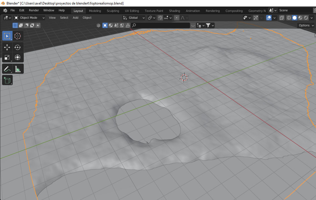Enable Solid viewport shading

coord(295,18)
